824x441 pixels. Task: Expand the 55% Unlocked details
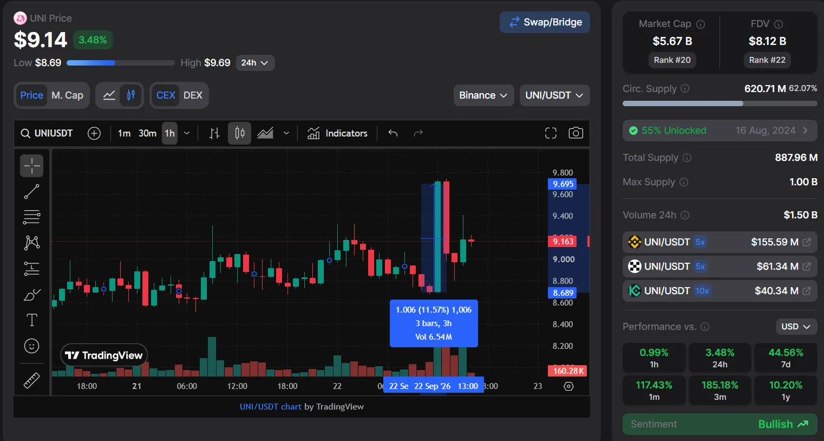pos(720,131)
